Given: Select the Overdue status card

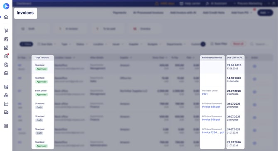Looking at the screenshot, I should coord(145,29).
